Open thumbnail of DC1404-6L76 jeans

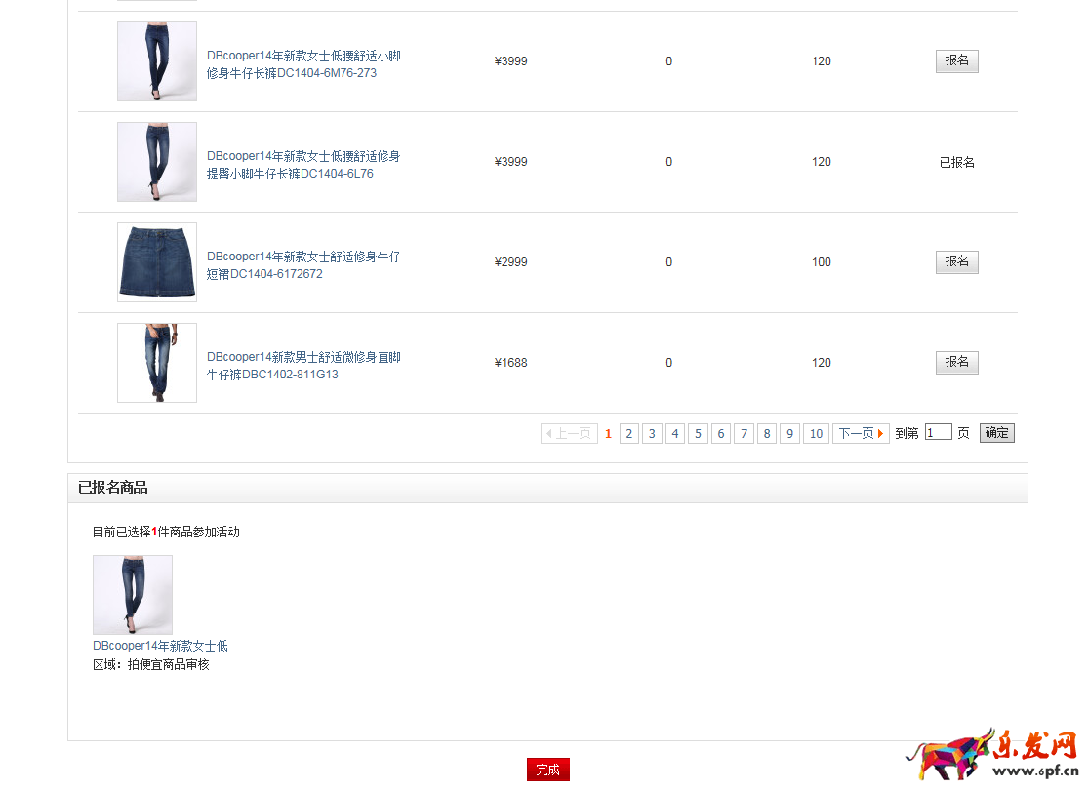[x=157, y=162]
